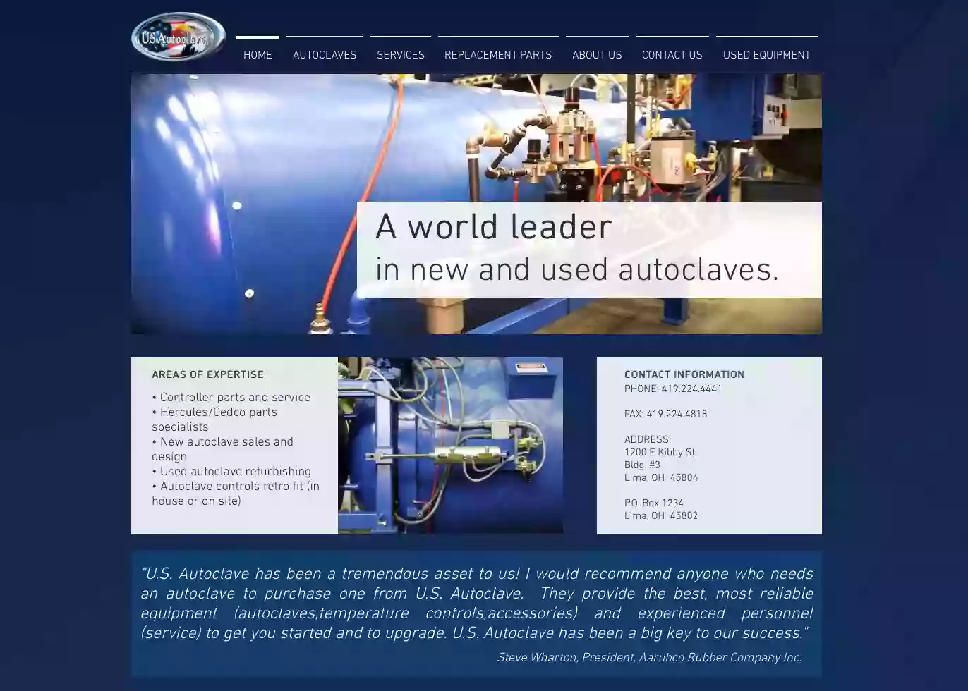Click the CONTACT INFORMATION heading

click(x=684, y=374)
